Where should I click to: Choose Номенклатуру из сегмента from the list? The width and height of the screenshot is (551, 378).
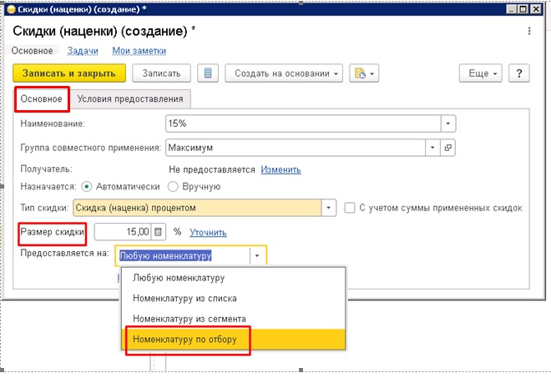coord(189,319)
